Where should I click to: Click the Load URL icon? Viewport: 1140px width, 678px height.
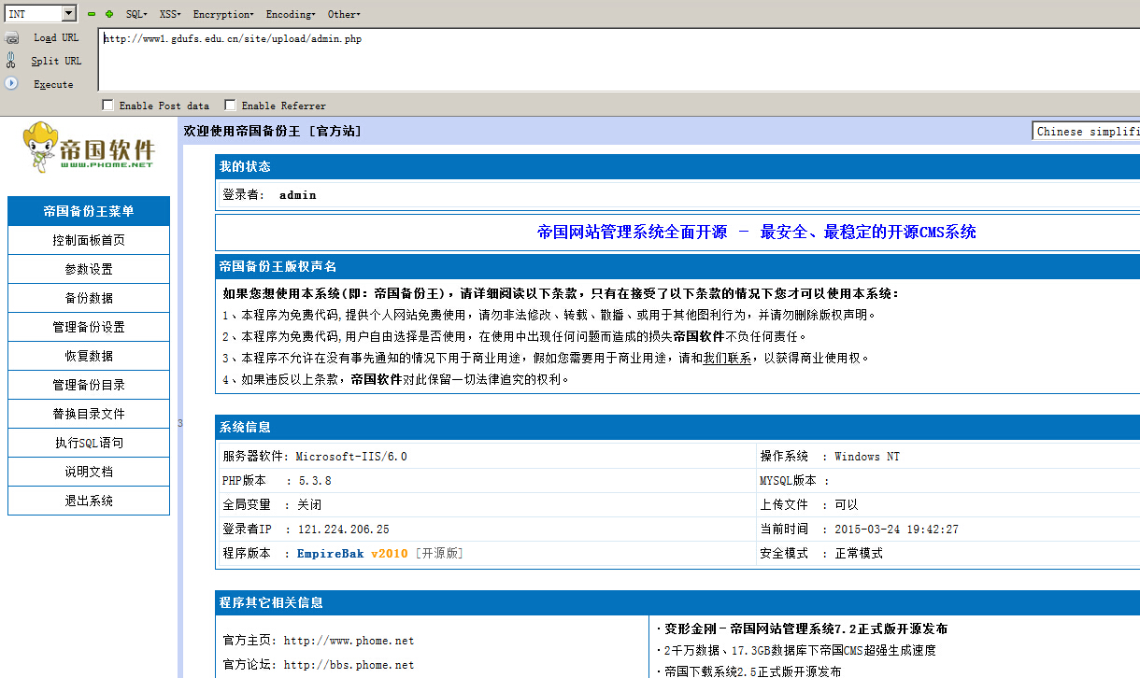coord(11,38)
